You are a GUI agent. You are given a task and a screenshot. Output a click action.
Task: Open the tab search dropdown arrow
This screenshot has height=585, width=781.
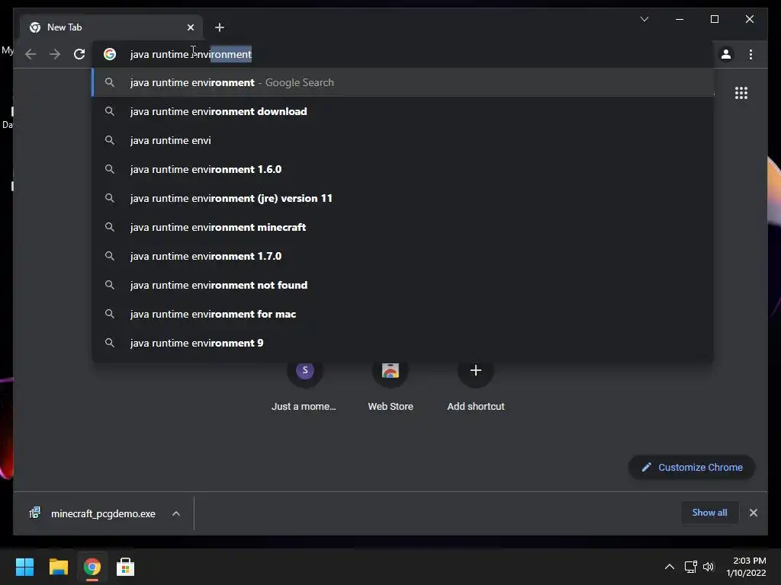[644, 19]
